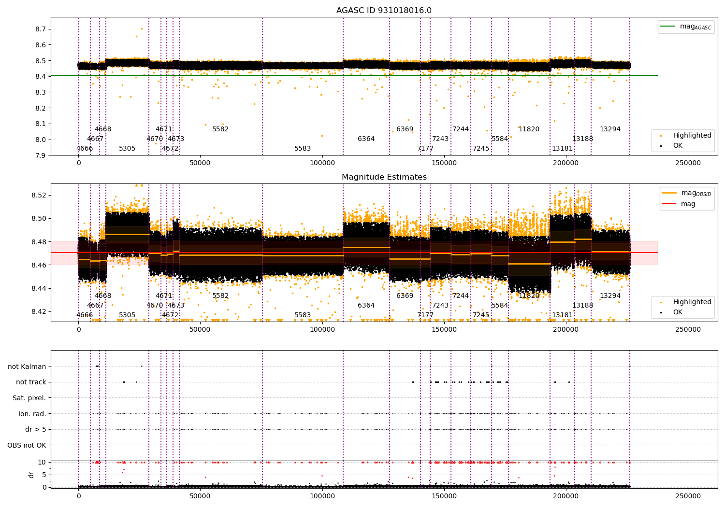Click OBSID label 7177 in the top plot
Screen dimensions: 725x507
tap(425, 148)
